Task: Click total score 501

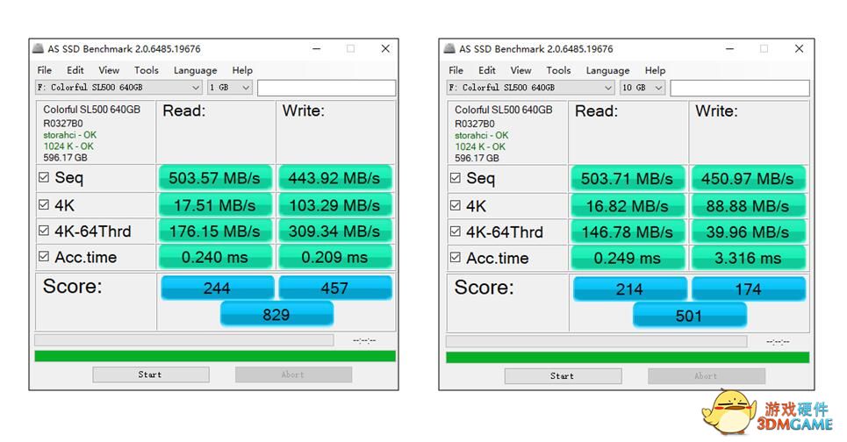Action: pyautogui.click(x=689, y=315)
